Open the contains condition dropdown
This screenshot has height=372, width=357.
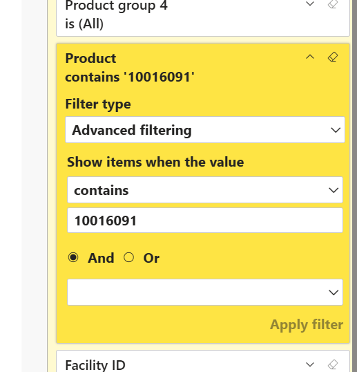pyautogui.click(x=205, y=189)
